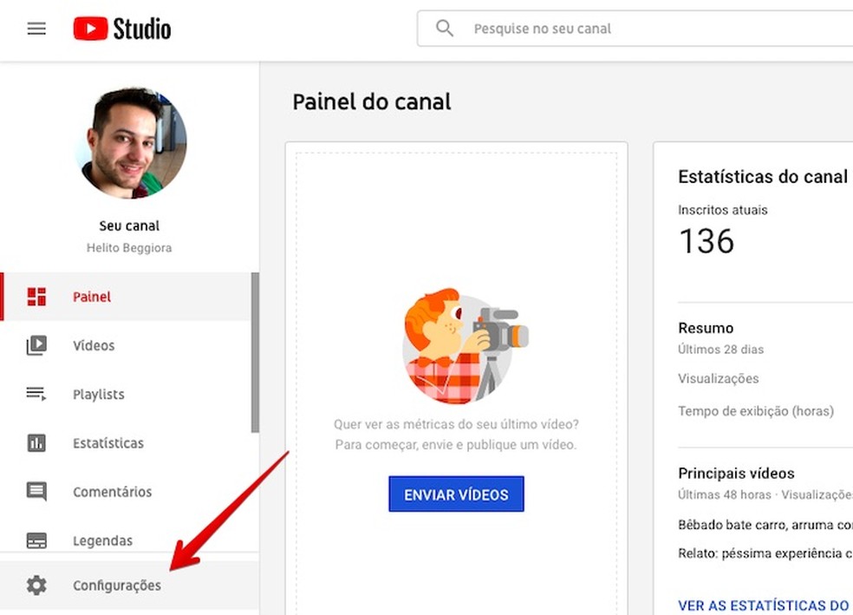This screenshot has width=853, height=615.
Task: Select the Playlists list icon
Action: (36, 394)
